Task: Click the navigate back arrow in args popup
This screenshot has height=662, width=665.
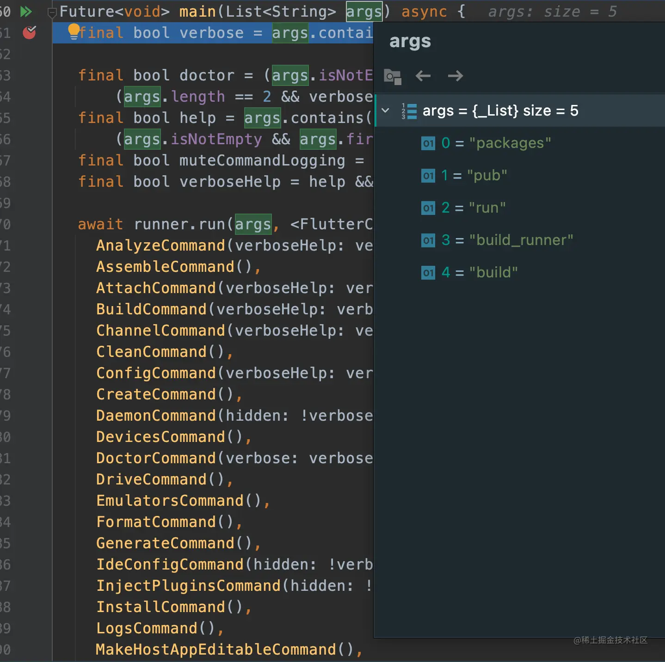Action: 423,76
